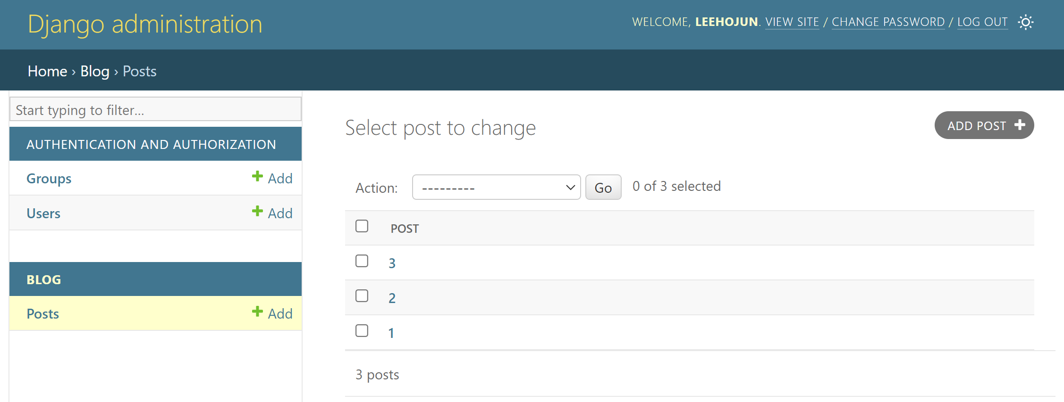Click the green plus icon beside Users

point(257,211)
